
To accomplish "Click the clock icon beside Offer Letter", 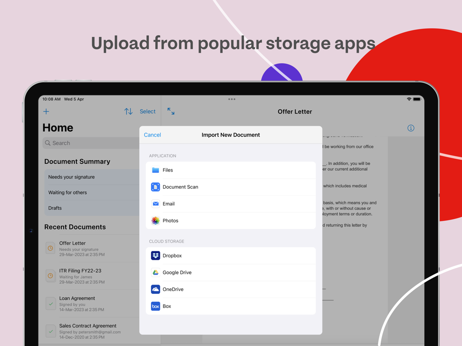I will pos(50,248).
